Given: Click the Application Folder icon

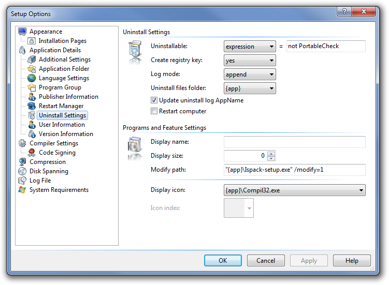Looking at the screenshot, I should coord(32,69).
